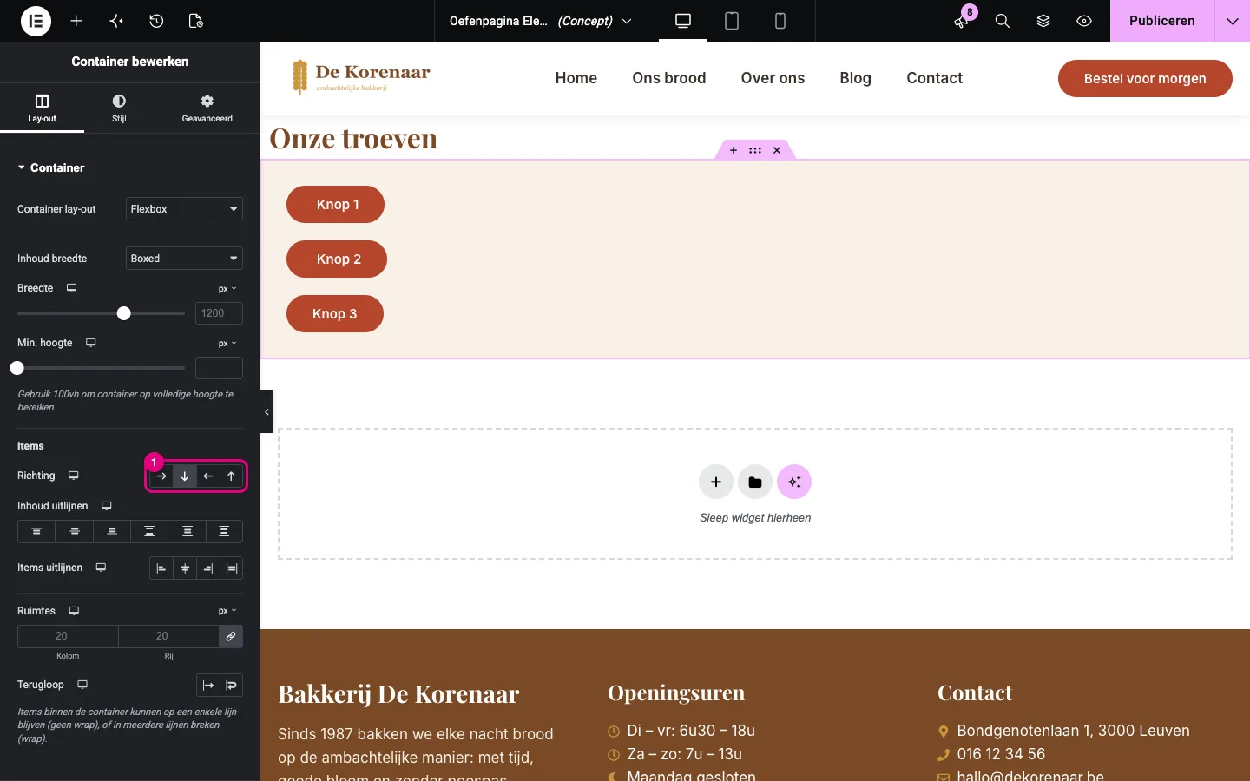The height and width of the screenshot is (781, 1250).
Task: Open the Elementor logo main menu
Action: pyautogui.click(x=36, y=21)
